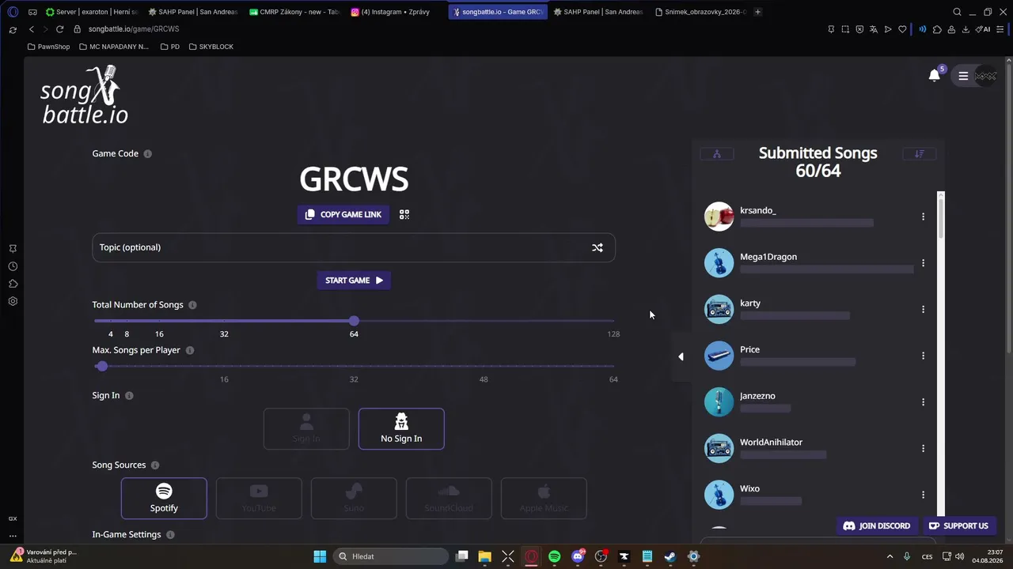
Task: Shuffle a random topic
Action: [x=598, y=247]
